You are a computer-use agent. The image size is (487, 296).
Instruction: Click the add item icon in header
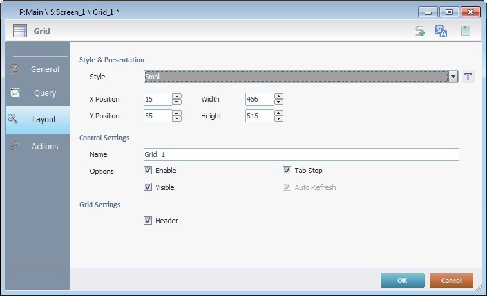pos(420,31)
